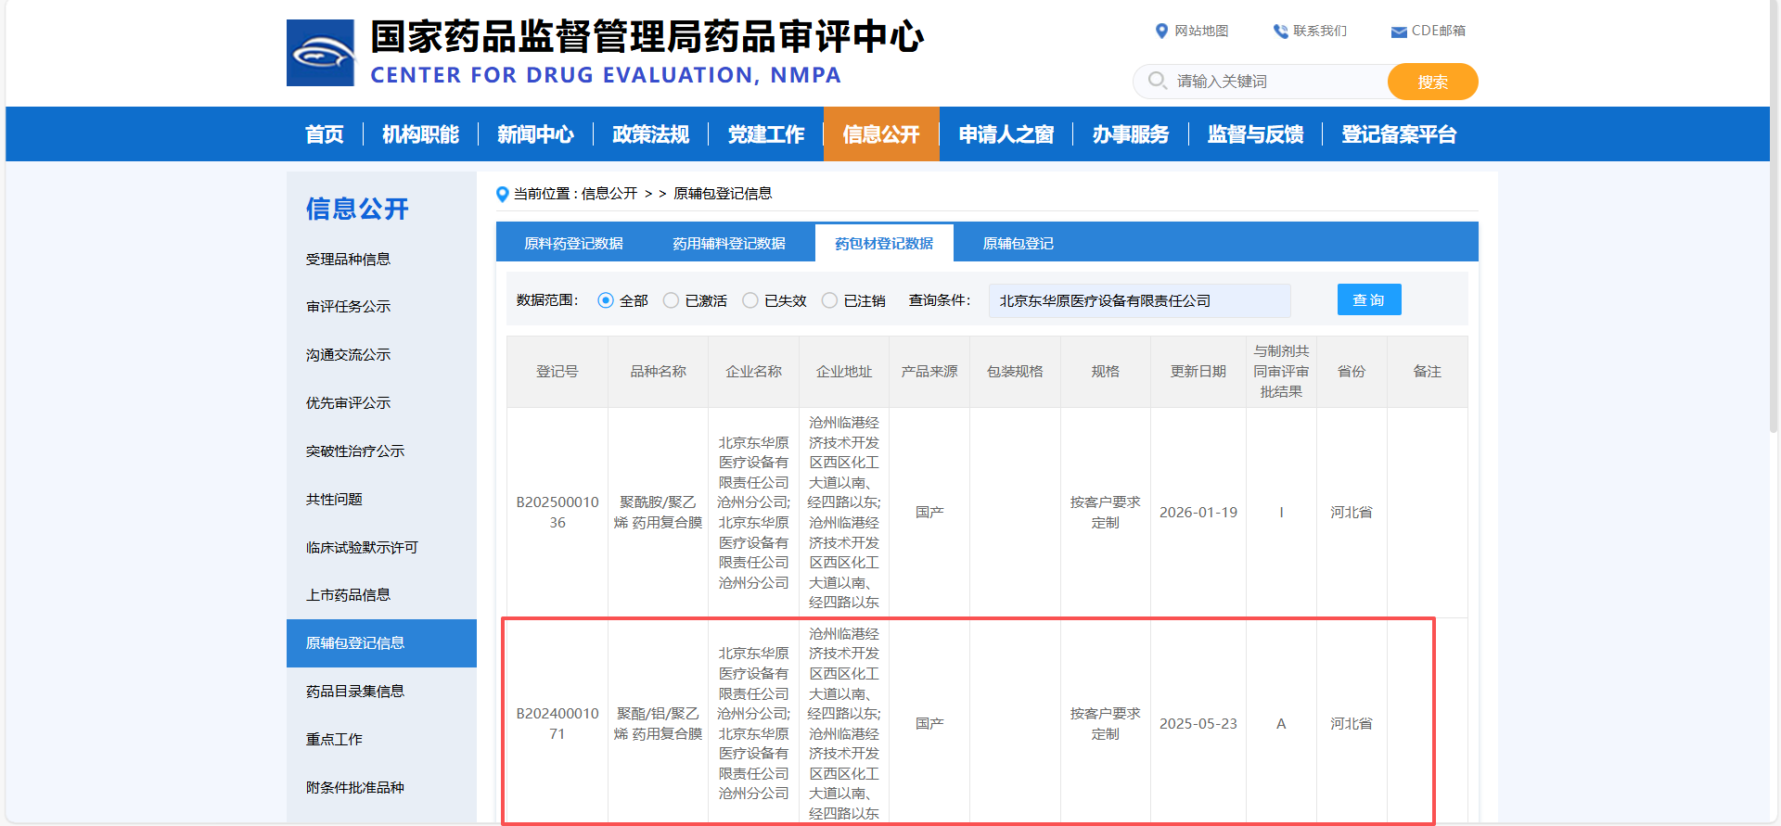Open the CDE邮箱 link

[x=1439, y=31]
